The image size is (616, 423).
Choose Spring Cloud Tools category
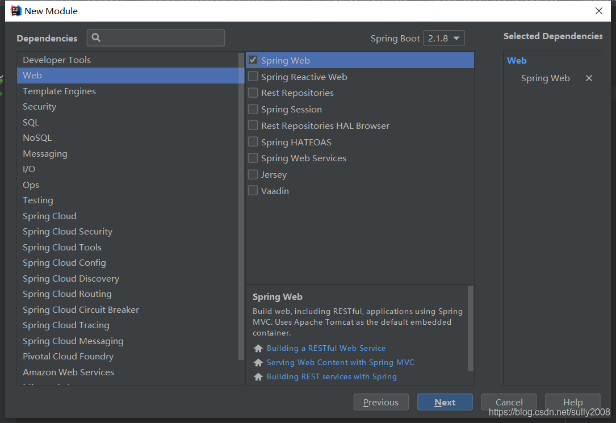coord(128,247)
